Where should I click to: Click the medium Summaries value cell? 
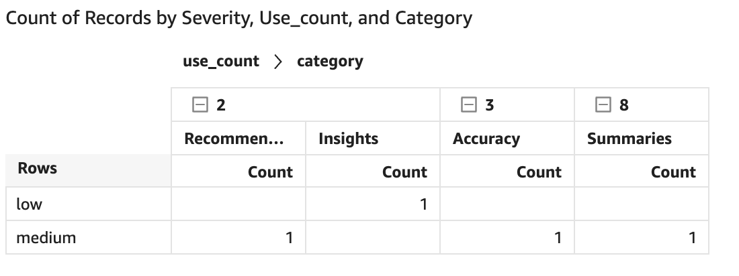pyautogui.click(x=642, y=238)
